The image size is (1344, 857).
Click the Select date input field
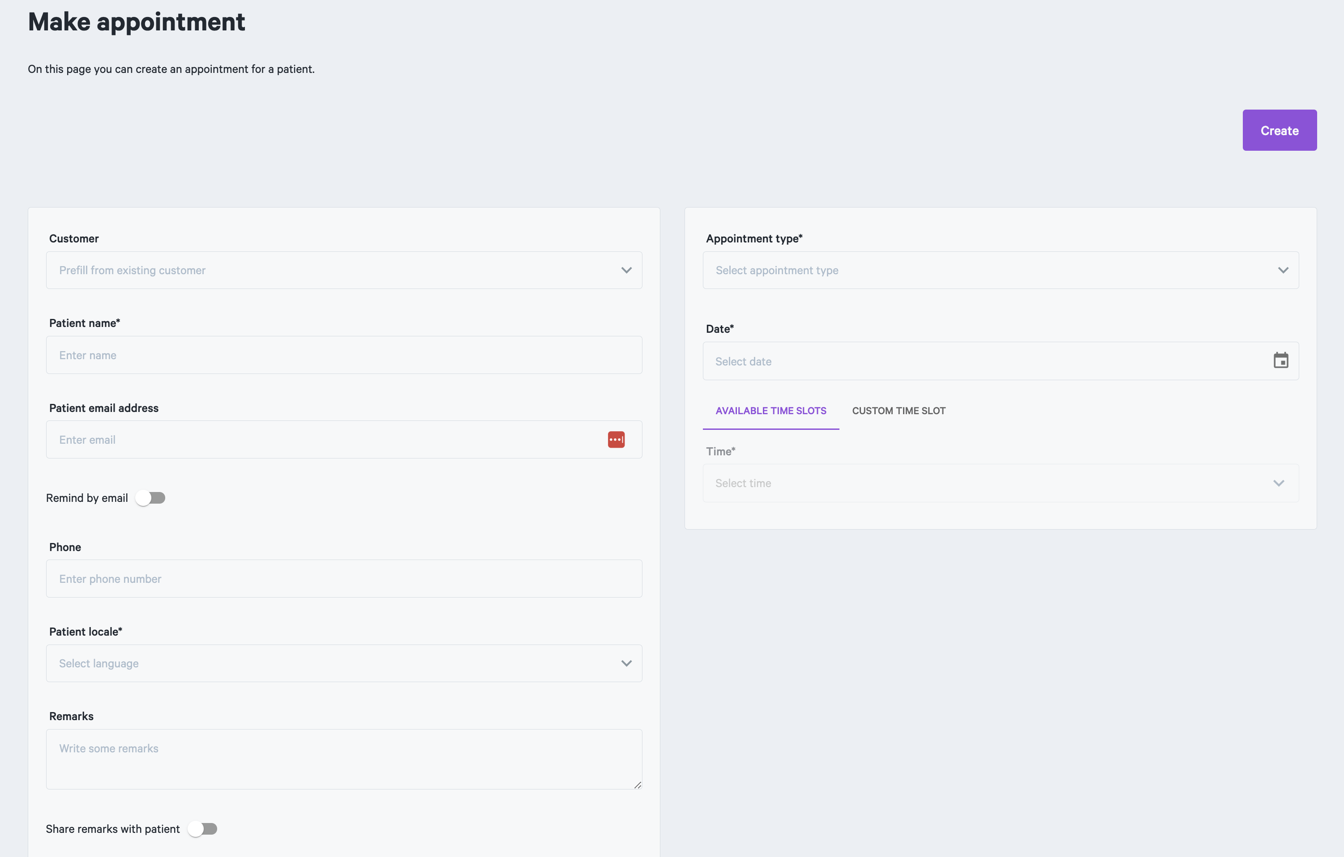pyautogui.click(x=1000, y=361)
